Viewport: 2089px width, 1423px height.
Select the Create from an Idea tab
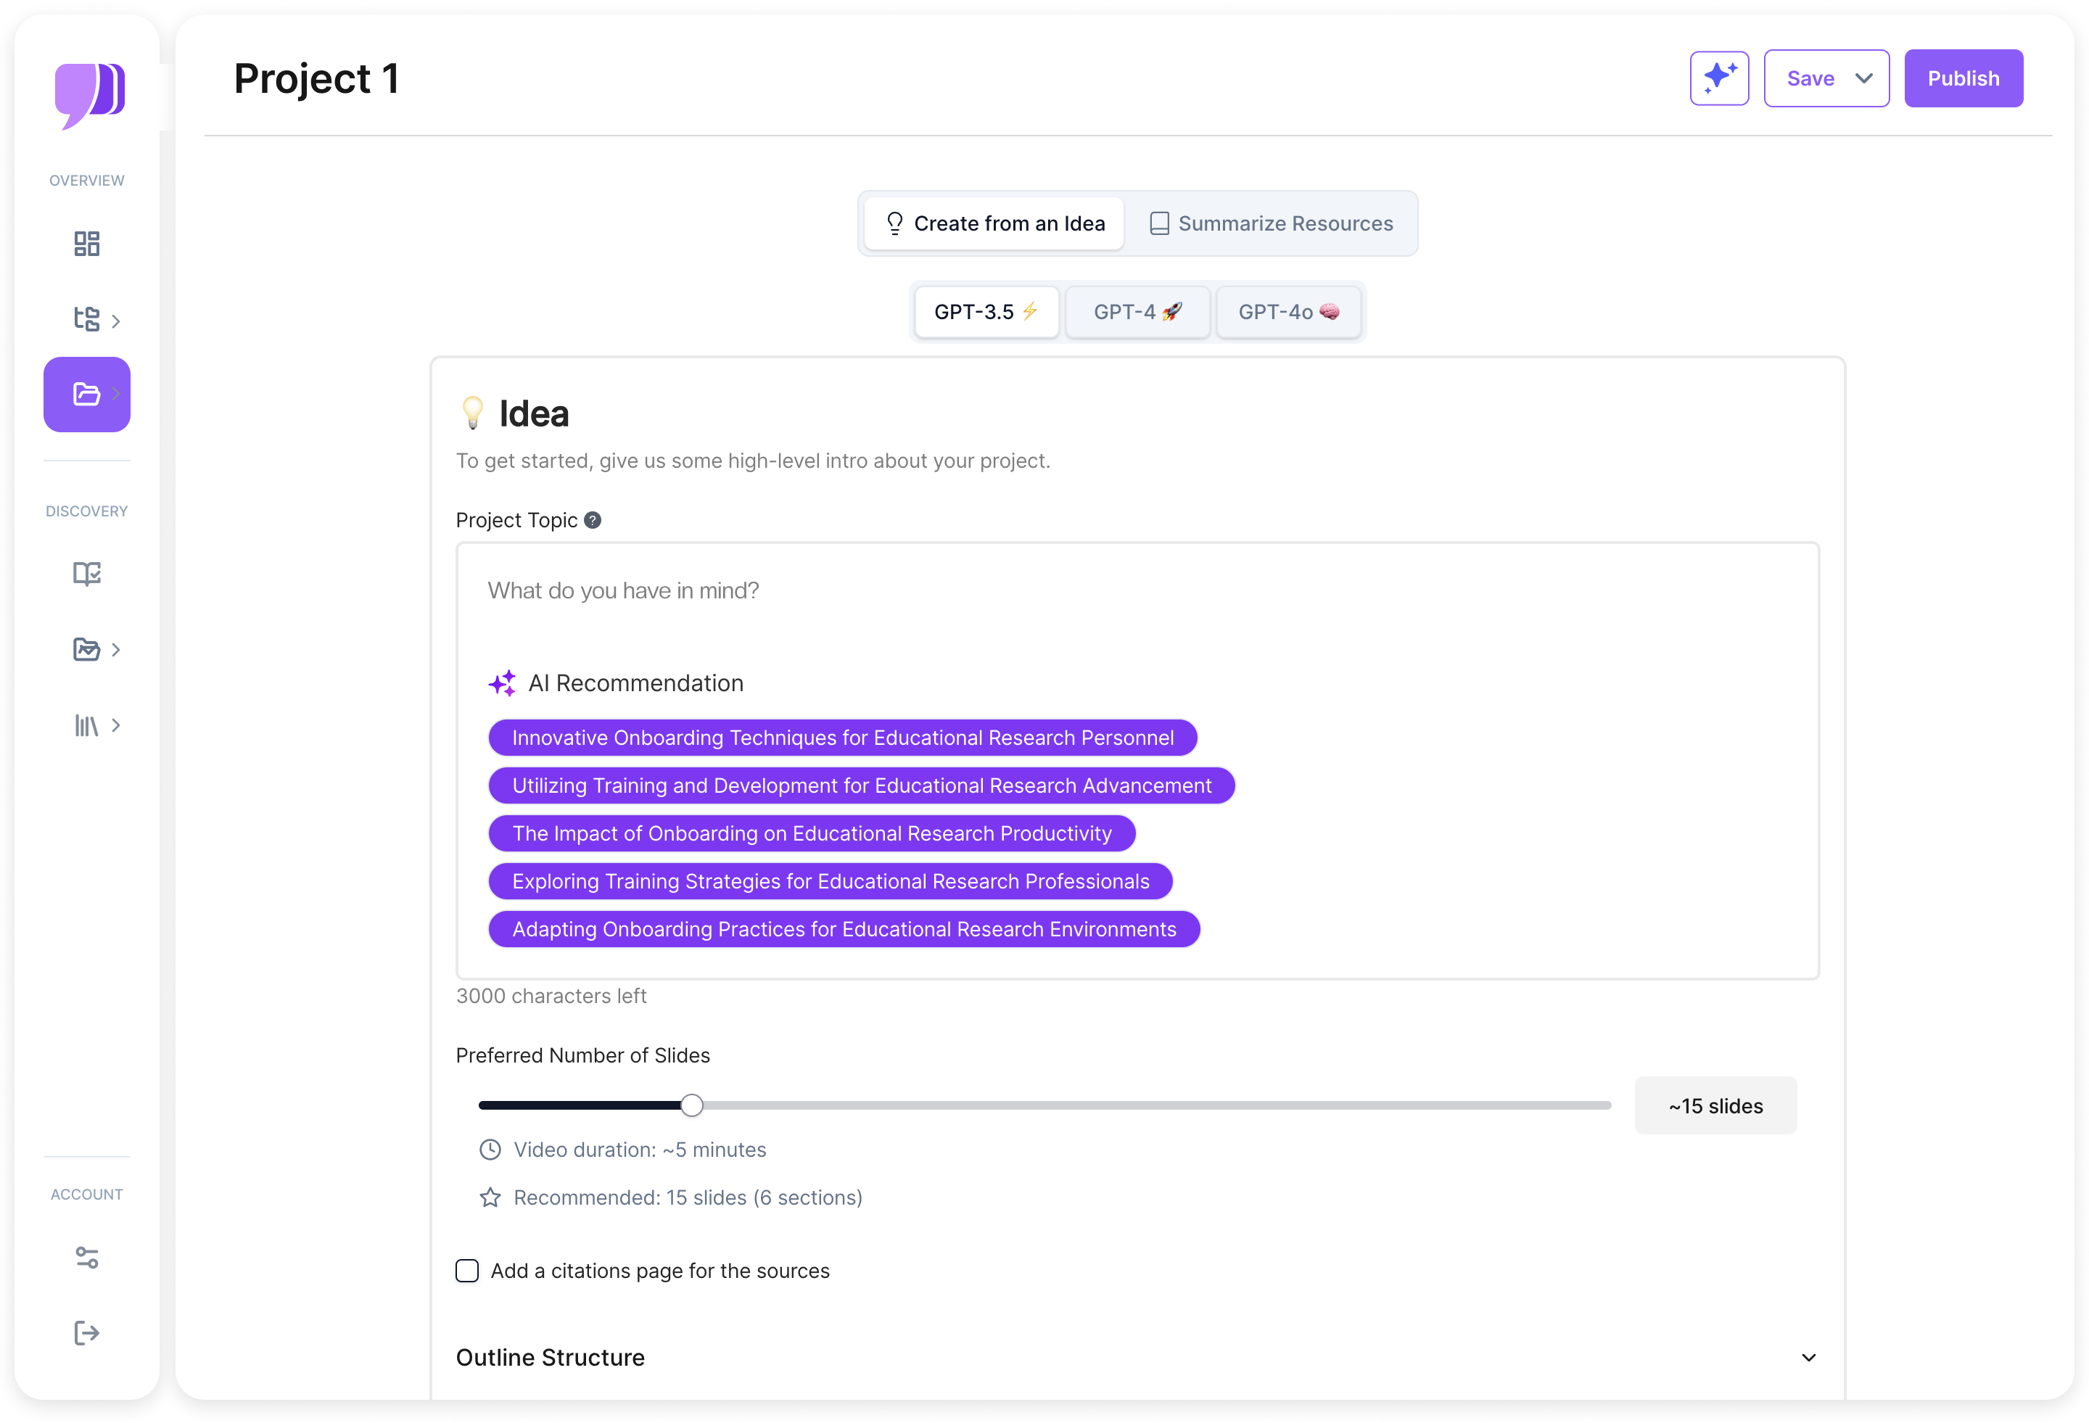click(993, 223)
